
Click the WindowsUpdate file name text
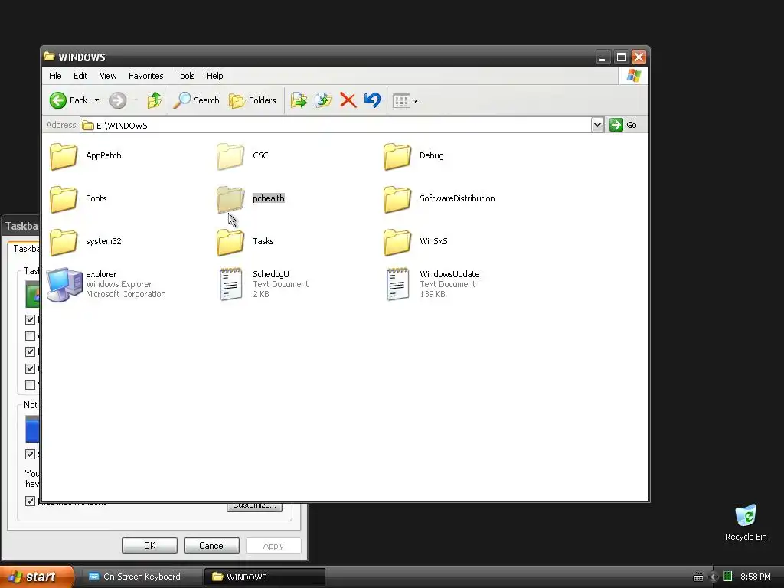pyautogui.click(x=449, y=274)
